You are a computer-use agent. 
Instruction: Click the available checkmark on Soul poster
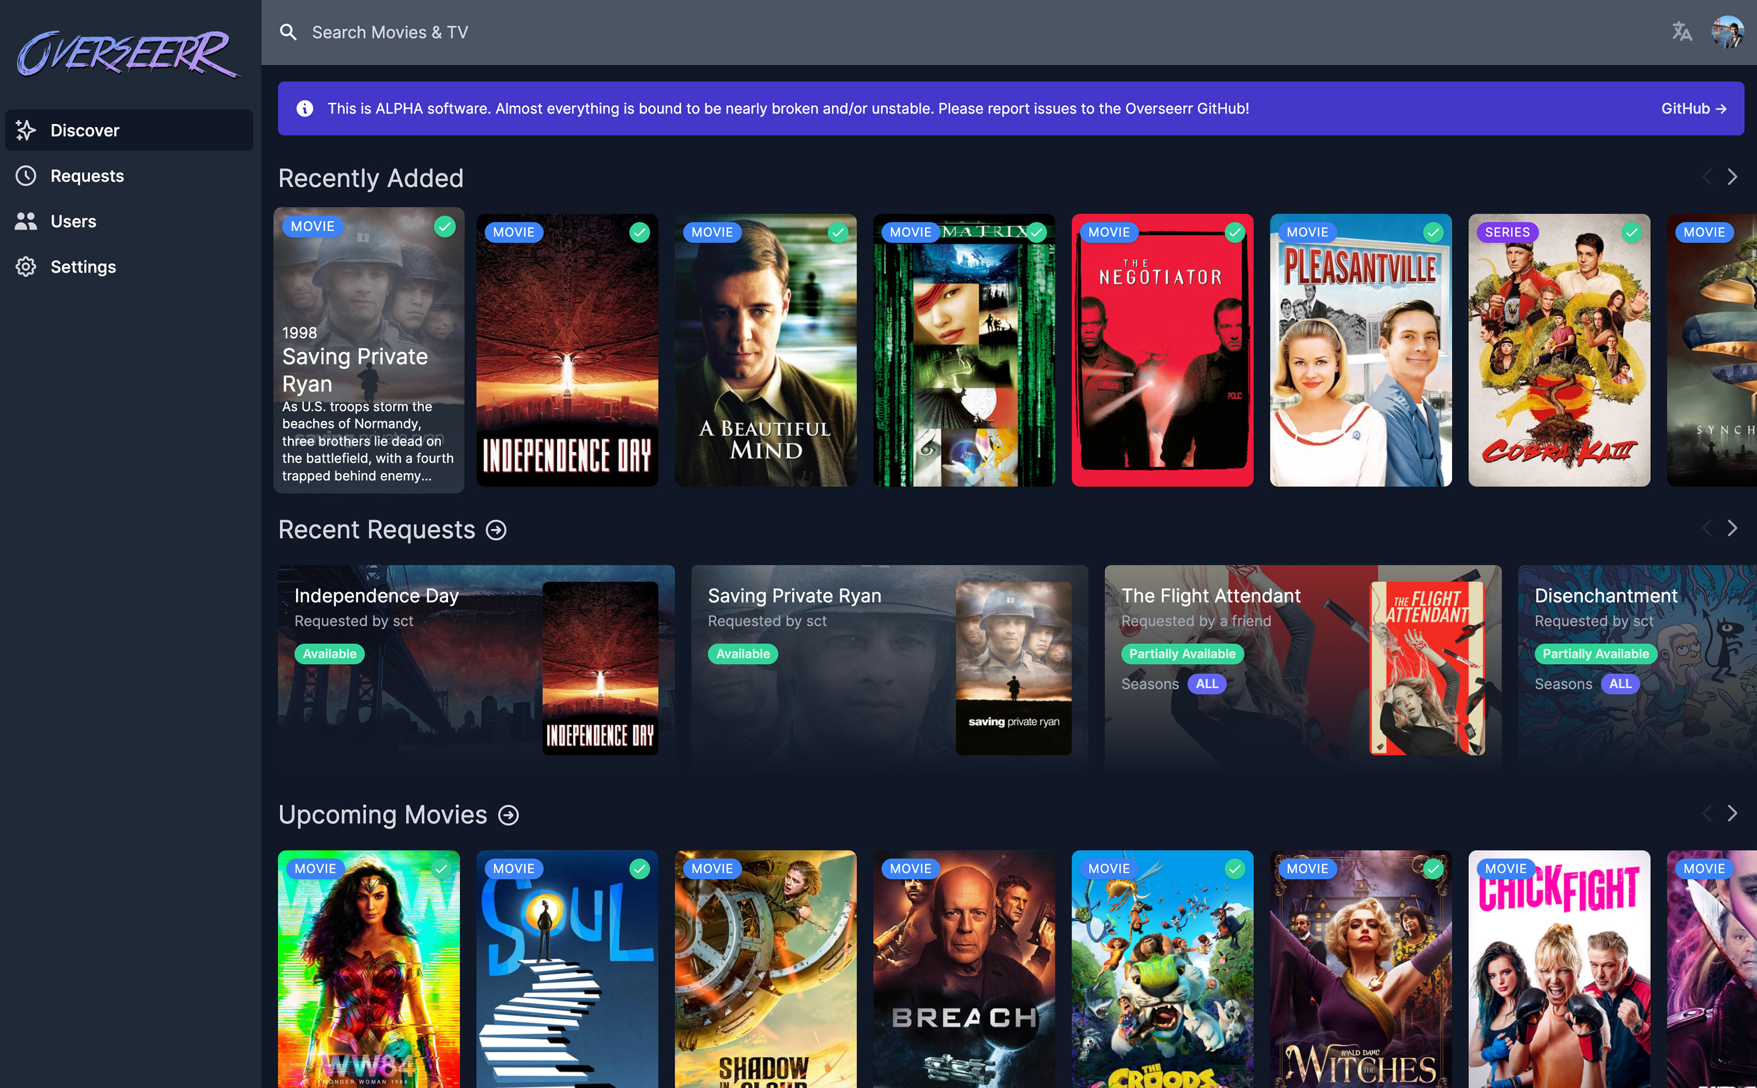click(639, 868)
